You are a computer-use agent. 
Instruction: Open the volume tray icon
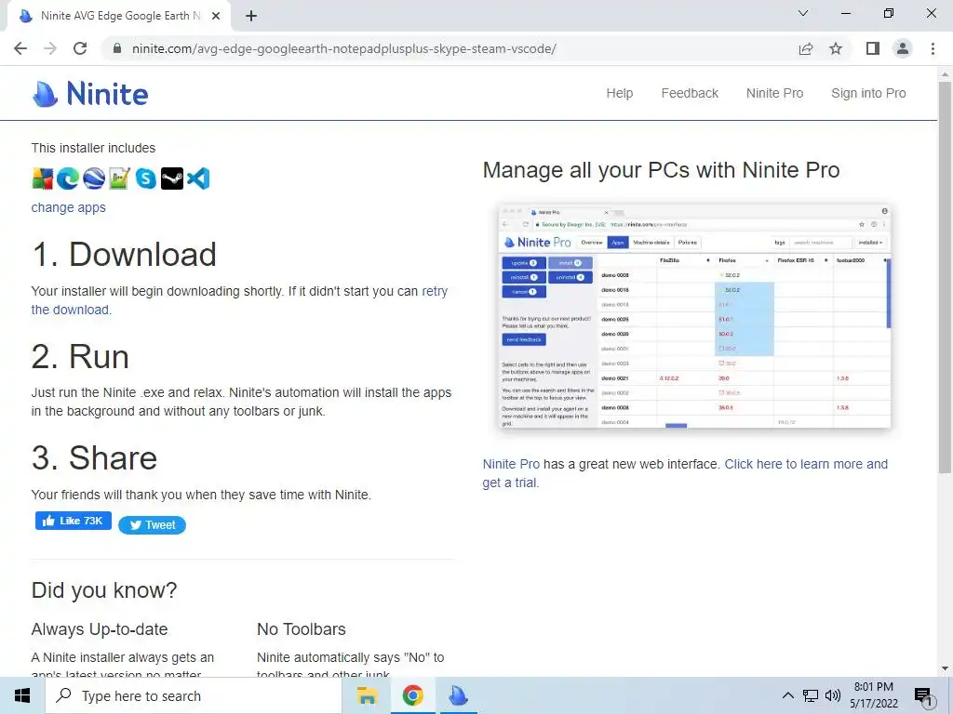coord(833,695)
